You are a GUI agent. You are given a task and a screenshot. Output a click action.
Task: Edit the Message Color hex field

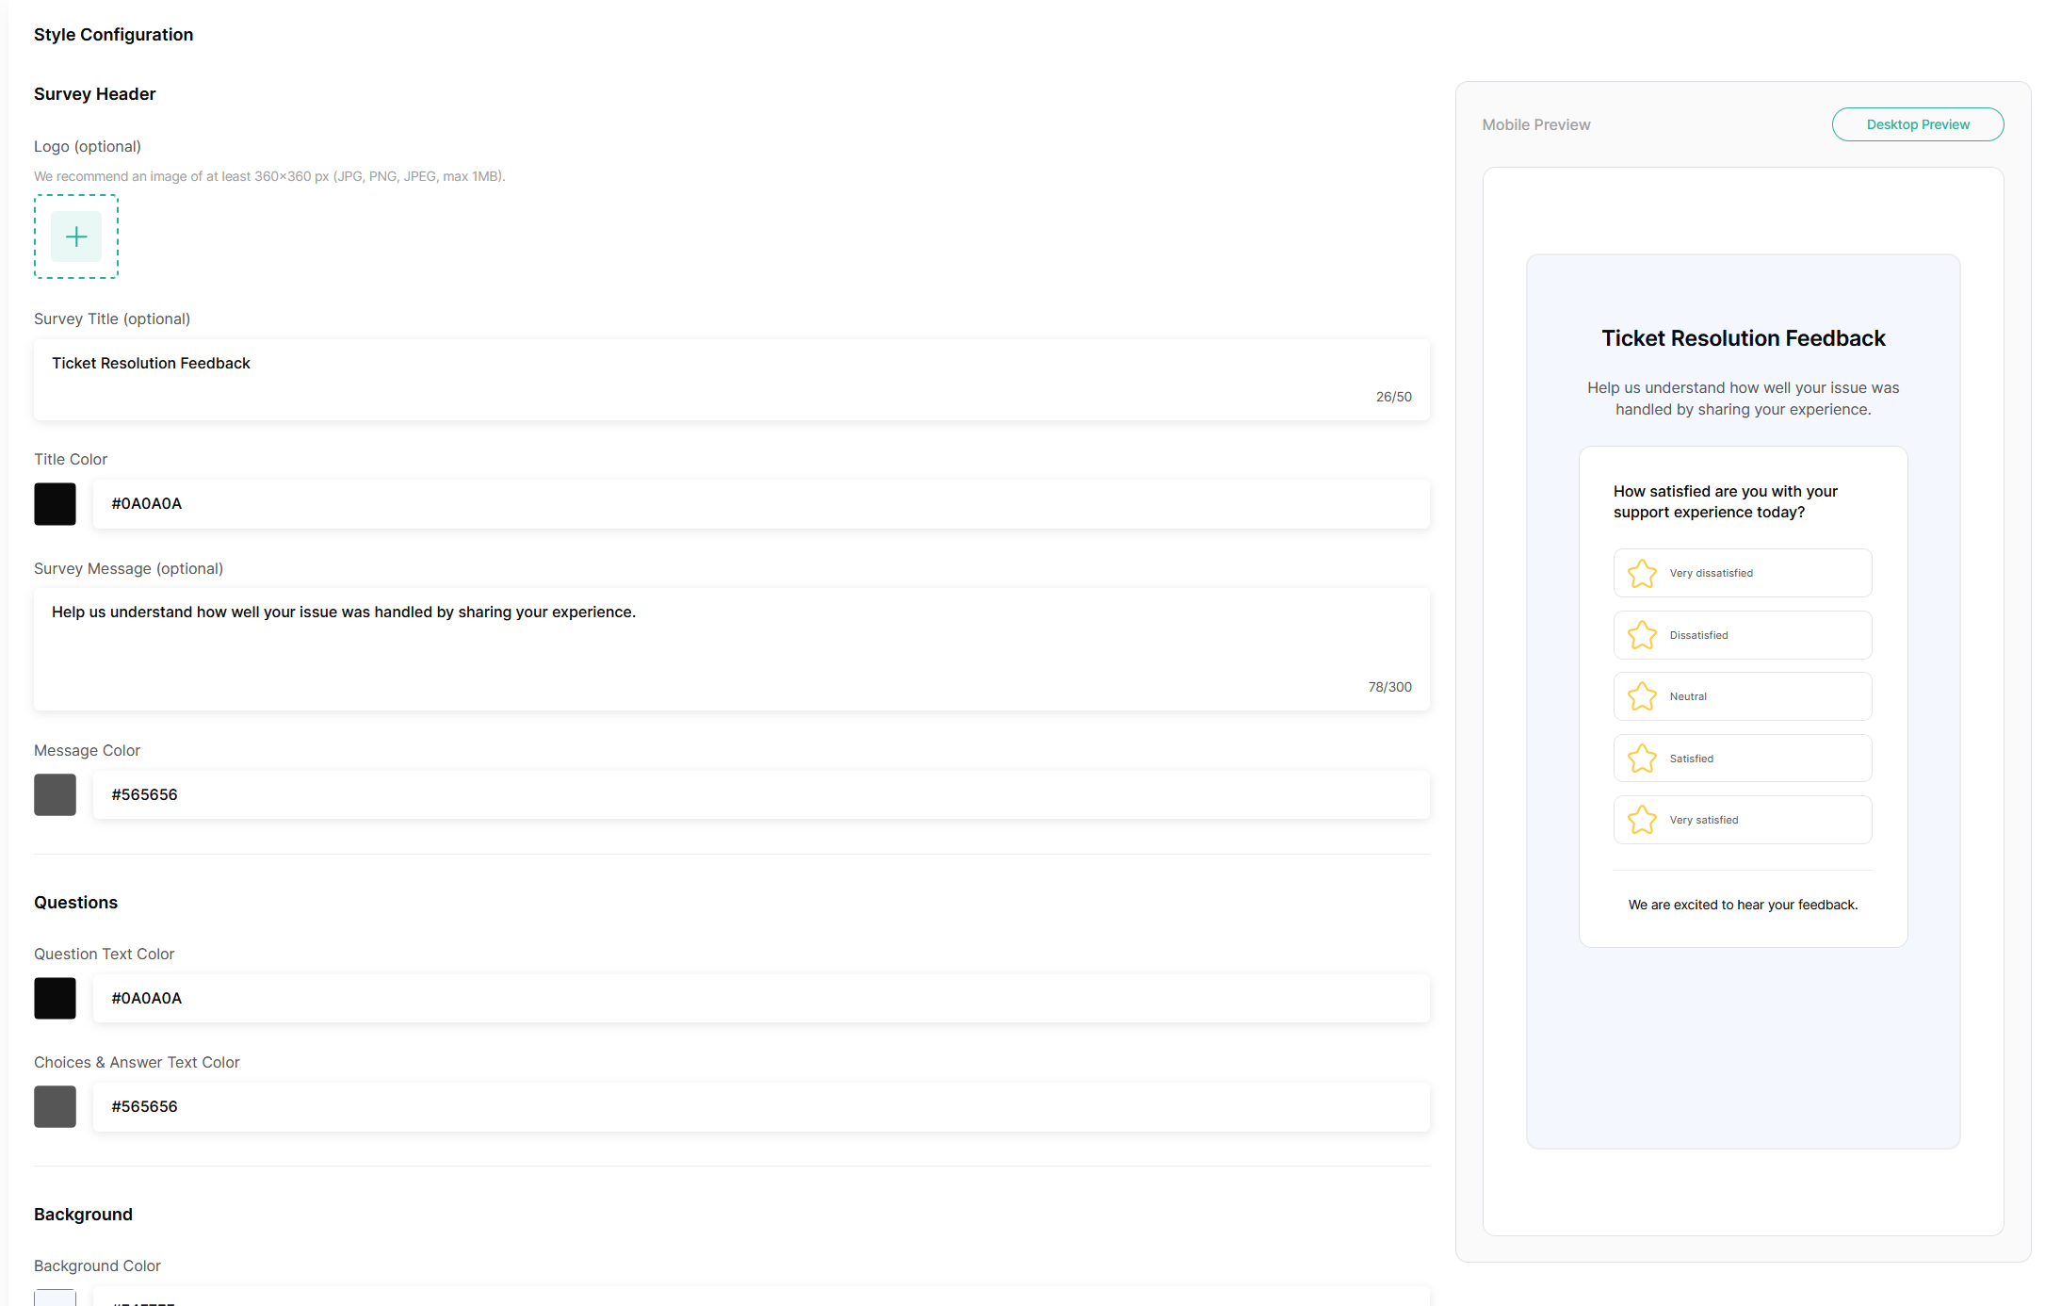tap(761, 795)
